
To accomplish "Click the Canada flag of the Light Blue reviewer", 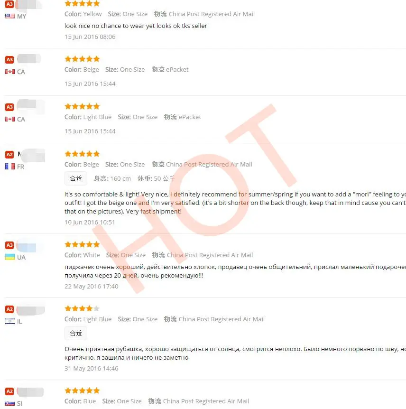I will click(x=10, y=119).
